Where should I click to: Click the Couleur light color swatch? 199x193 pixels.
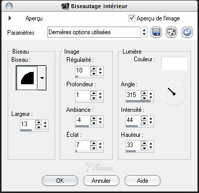174,63
